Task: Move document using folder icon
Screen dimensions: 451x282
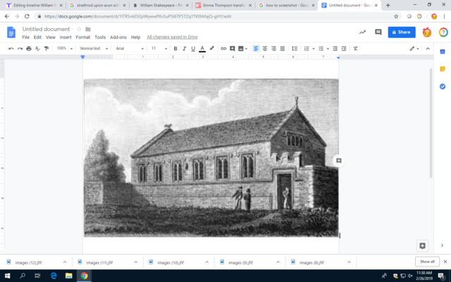Action: coord(88,29)
